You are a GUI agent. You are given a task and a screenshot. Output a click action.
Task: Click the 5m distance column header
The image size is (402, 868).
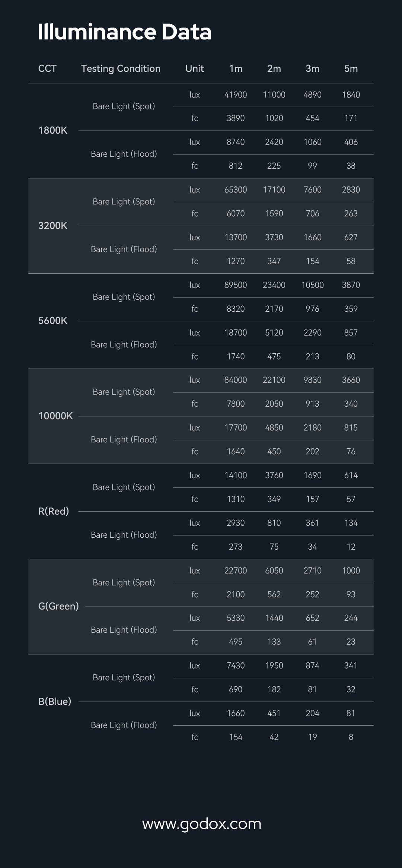pos(351,69)
